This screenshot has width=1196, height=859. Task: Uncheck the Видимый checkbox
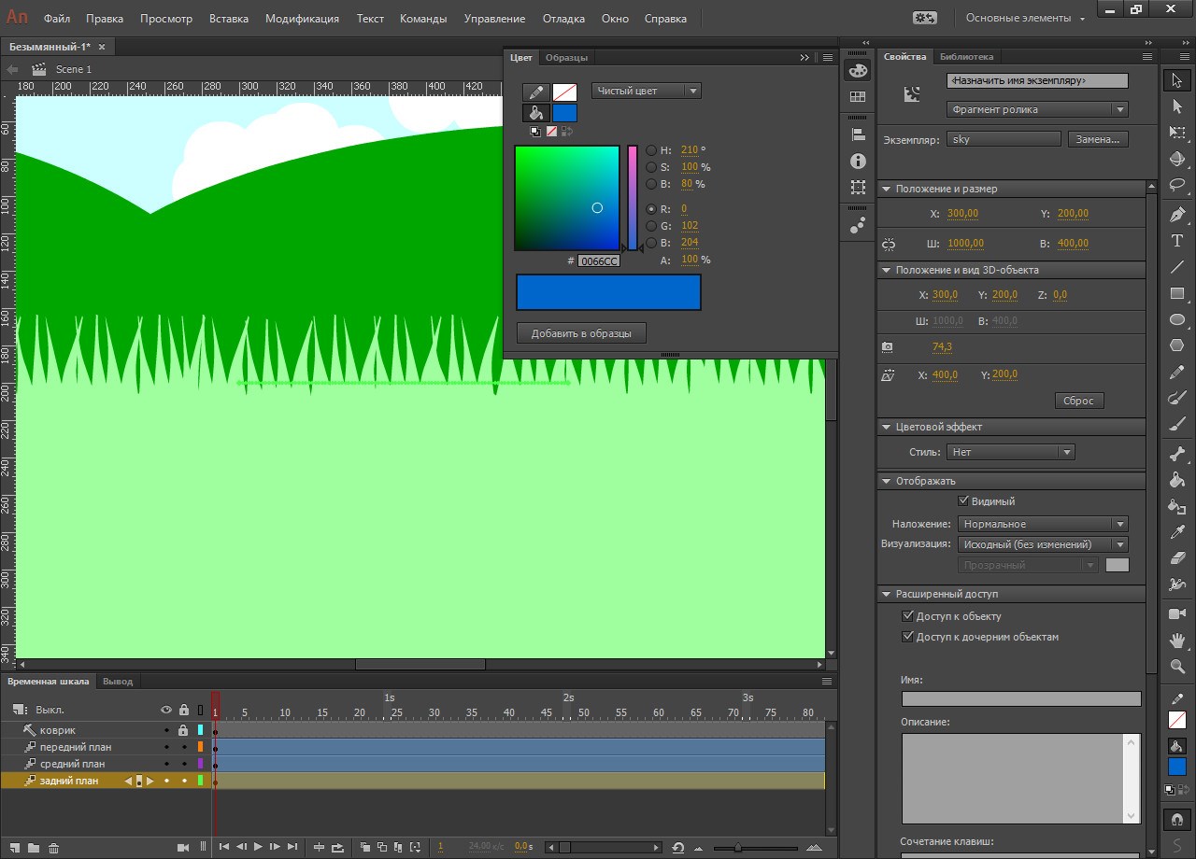coord(963,501)
